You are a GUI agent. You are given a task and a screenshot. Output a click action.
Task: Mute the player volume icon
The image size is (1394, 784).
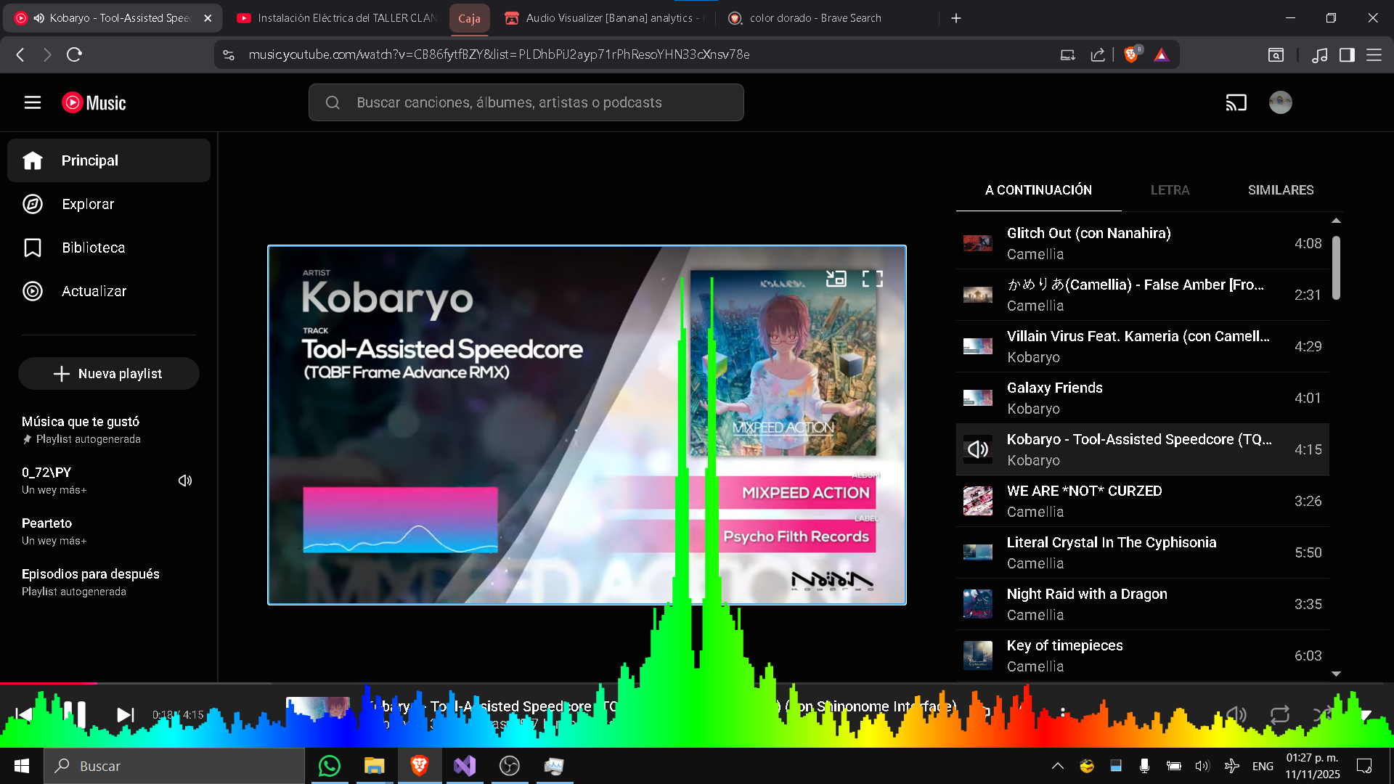[1236, 715]
